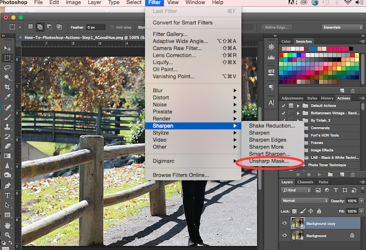Click Intersect with selection mode icon
Viewport: 366px width, 250px height.
[59, 27]
